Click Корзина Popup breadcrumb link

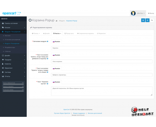point(72,21)
